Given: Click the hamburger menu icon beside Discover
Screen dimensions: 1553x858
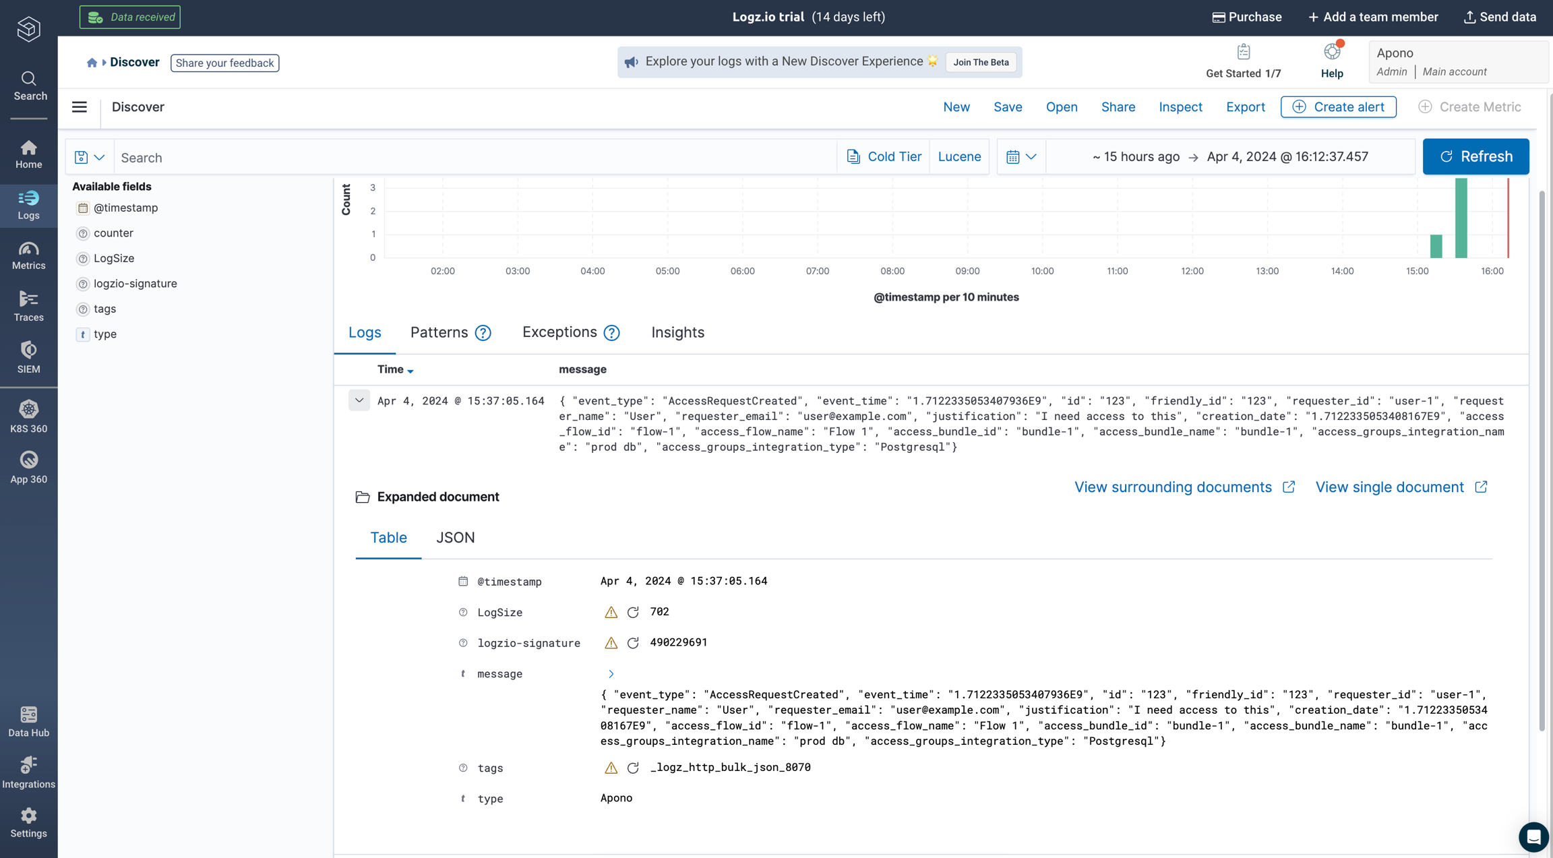Looking at the screenshot, I should pos(80,107).
